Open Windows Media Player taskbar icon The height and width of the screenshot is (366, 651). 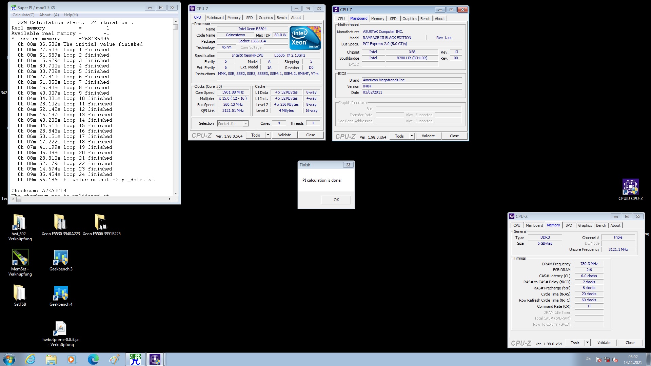72,359
